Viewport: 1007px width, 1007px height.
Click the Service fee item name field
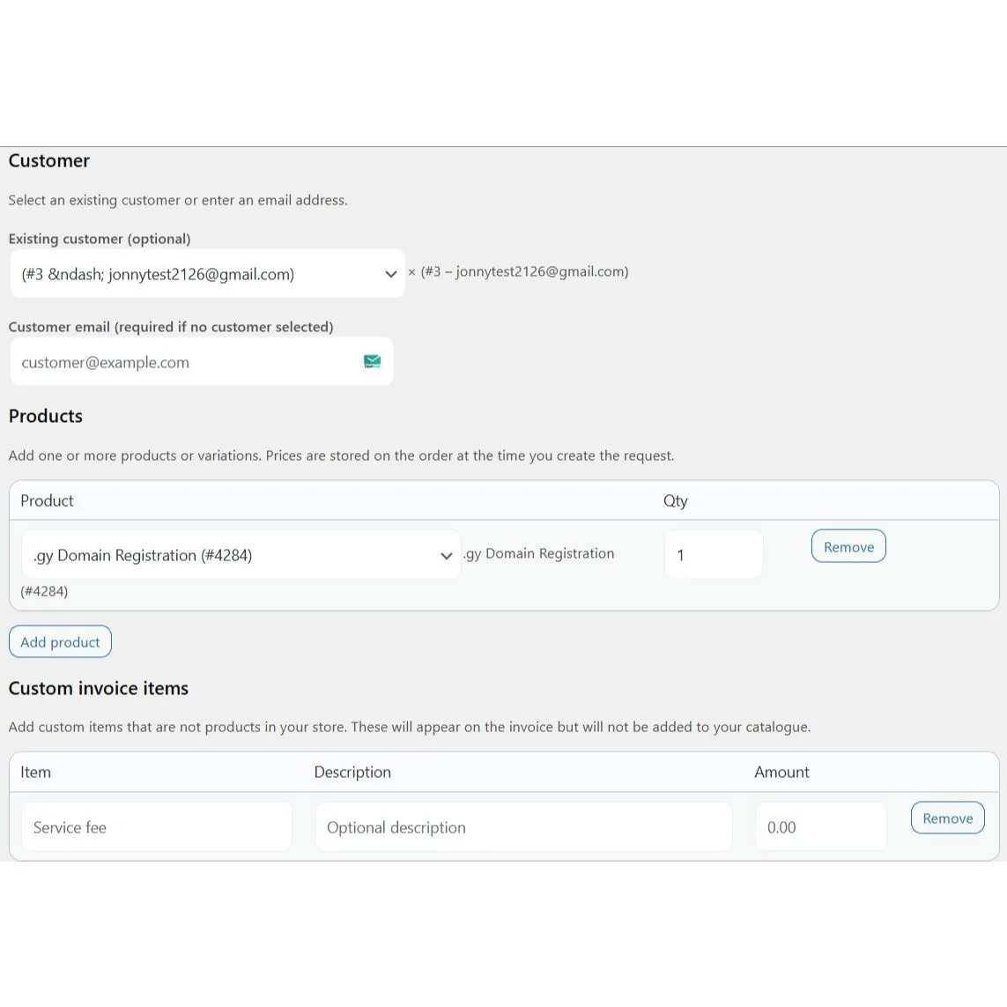coord(157,827)
